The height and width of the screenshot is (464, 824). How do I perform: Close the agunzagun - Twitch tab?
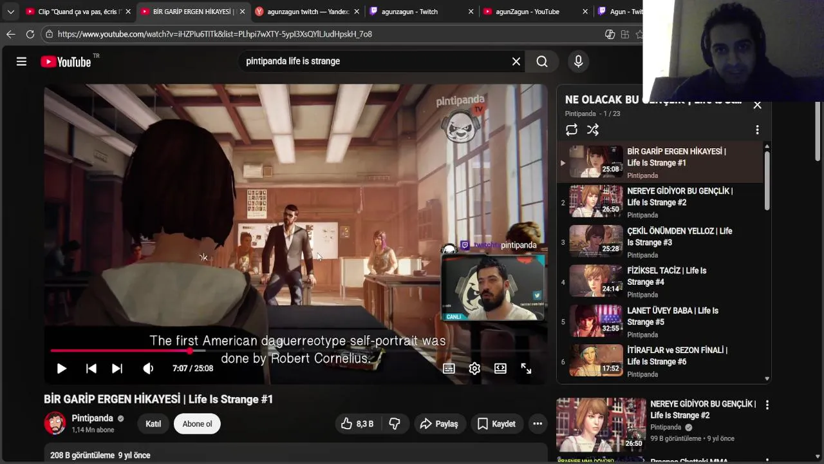pos(471,12)
